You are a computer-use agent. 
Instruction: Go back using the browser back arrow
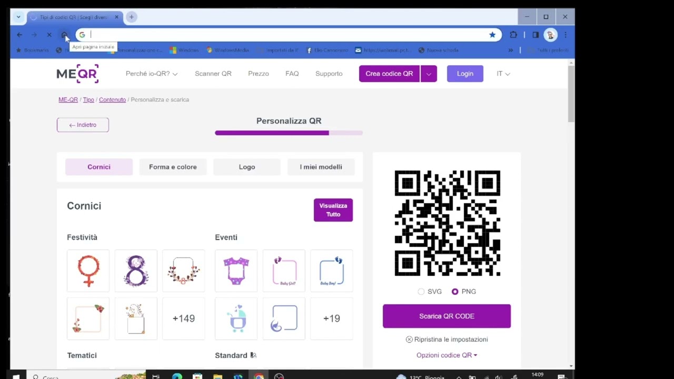pos(19,35)
